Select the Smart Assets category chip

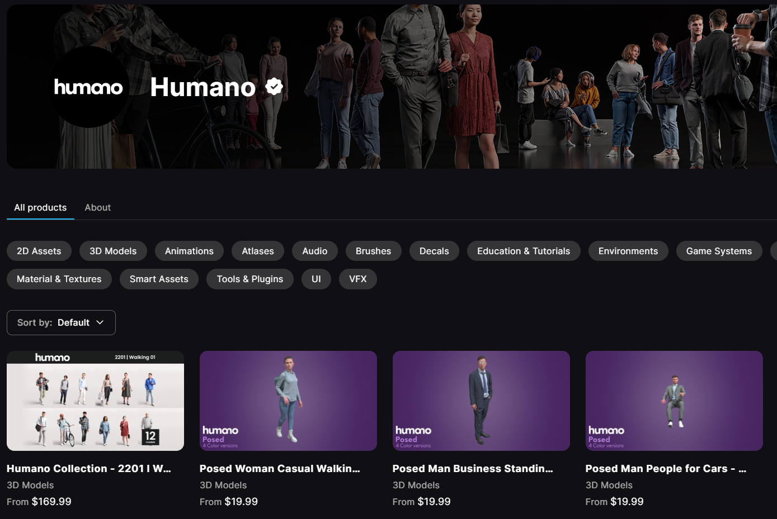tap(159, 279)
